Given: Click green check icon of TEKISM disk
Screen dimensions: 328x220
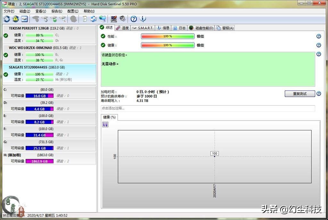Looking at the screenshot, I should [6, 36].
